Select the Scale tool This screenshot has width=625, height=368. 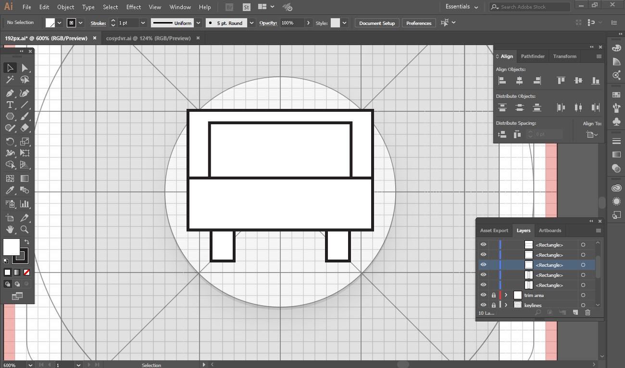(25, 141)
